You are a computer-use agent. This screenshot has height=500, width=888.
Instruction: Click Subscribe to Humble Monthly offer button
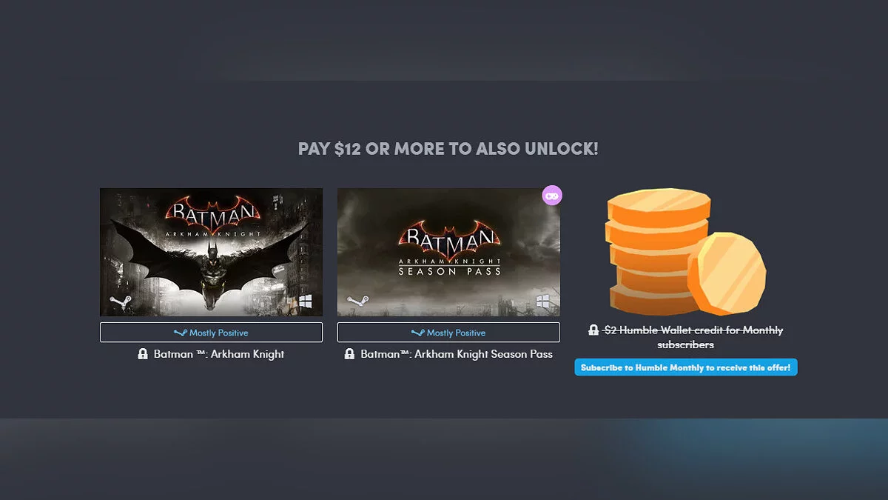click(x=686, y=367)
